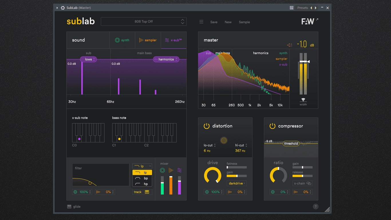Click the green synth mixer fader
Screen dimensions: 391x220
point(162,185)
